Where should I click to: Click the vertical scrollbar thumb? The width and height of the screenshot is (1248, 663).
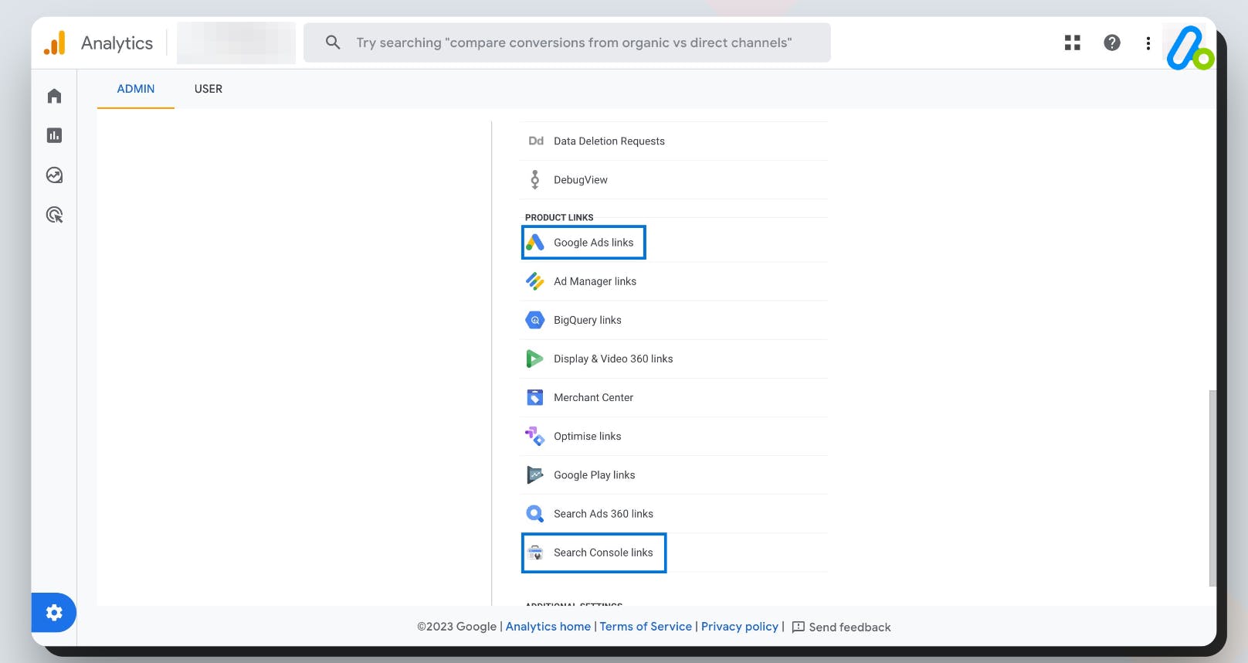[x=1212, y=488]
